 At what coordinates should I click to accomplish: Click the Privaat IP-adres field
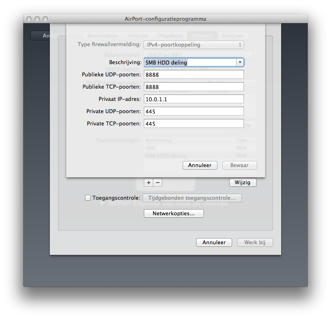tap(194, 99)
